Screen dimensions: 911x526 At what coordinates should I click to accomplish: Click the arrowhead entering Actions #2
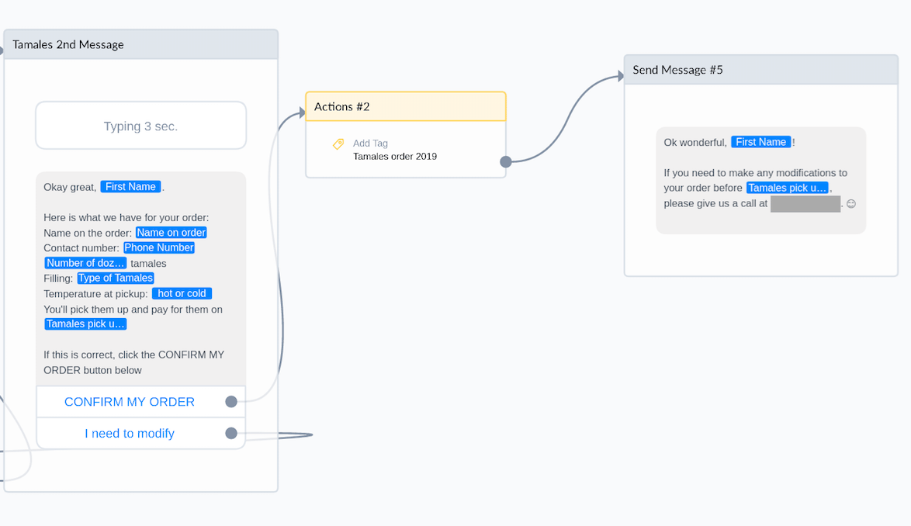click(302, 112)
